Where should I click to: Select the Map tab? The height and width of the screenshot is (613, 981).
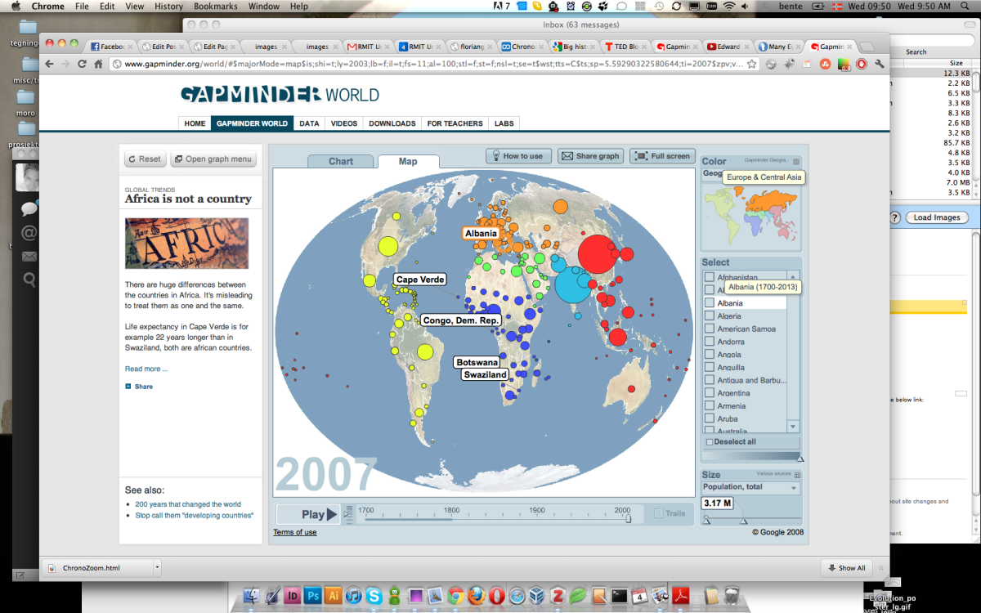408,161
